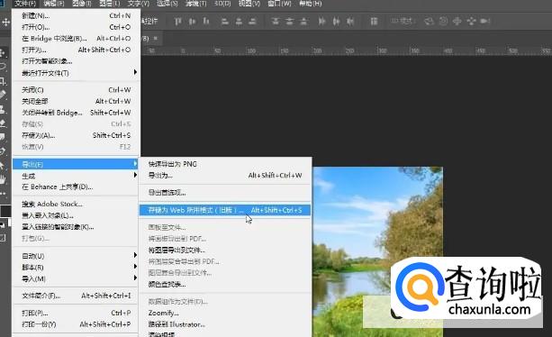Screen dimensions: 552x337
Task: Click the align bottom edges icon
Action: point(206,22)
